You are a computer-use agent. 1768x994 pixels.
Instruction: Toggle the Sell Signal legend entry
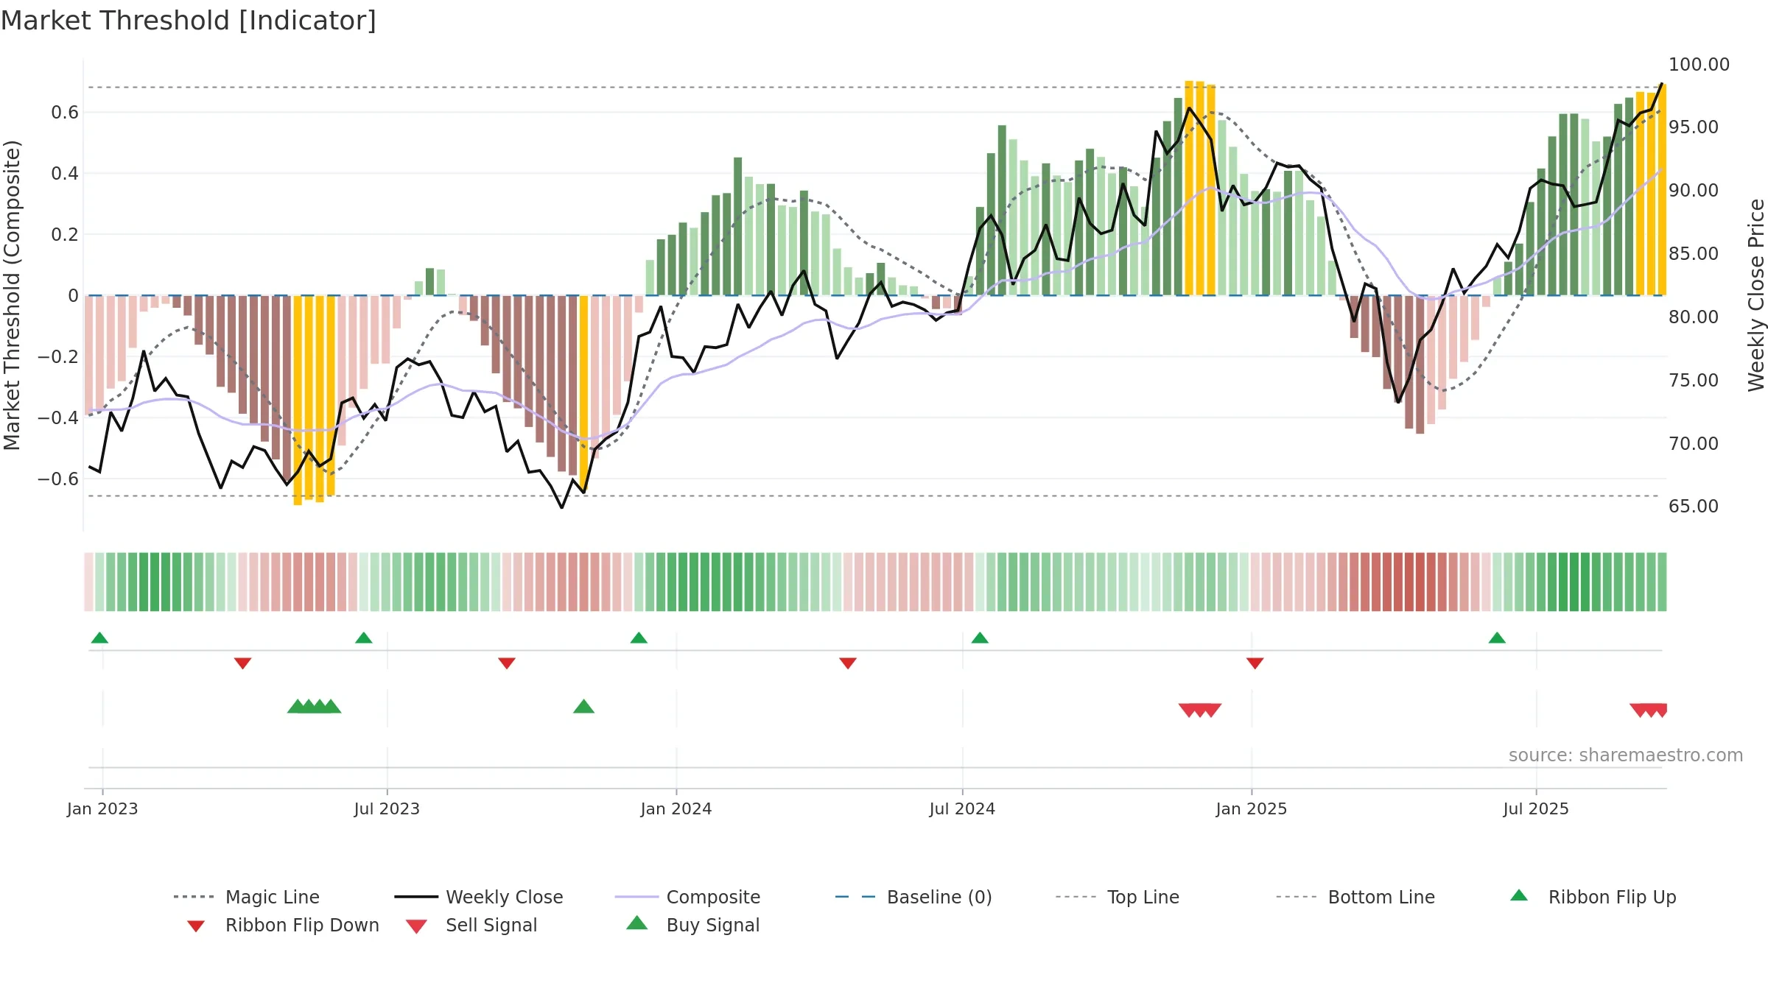click(471, 925)
